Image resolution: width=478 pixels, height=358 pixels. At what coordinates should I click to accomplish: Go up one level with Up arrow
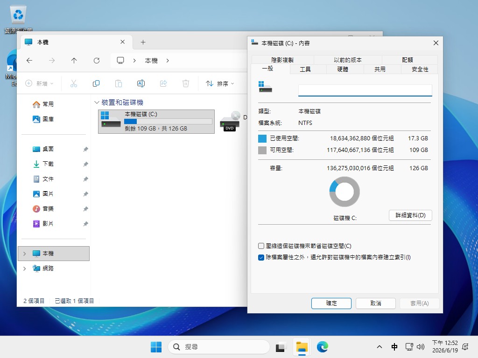[74, 61]
